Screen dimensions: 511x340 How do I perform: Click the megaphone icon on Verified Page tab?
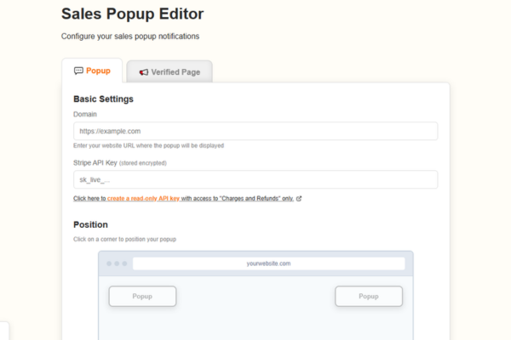point(144,72)
